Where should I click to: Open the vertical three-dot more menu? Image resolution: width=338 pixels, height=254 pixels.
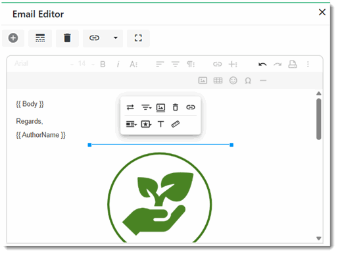308,64
